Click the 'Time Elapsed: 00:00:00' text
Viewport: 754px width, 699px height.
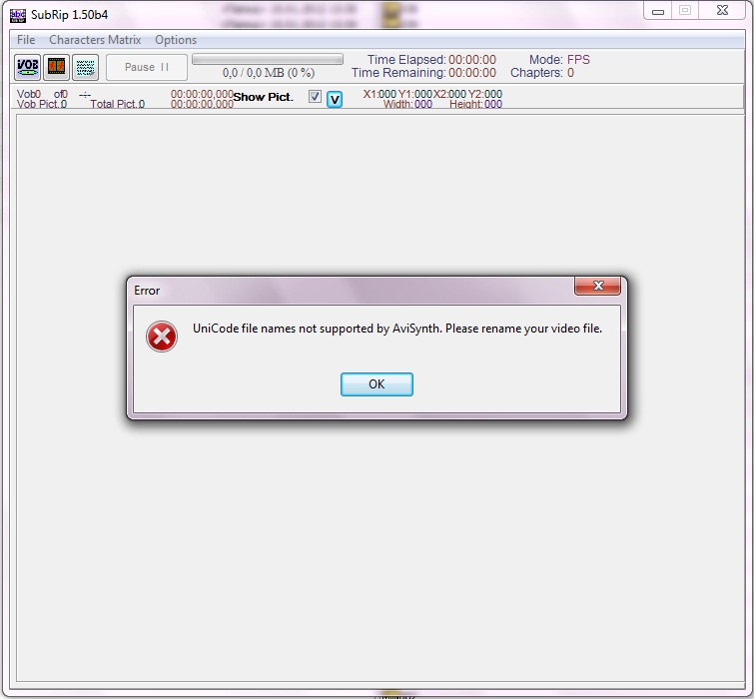pyautogui.click(x=431, y=60)
